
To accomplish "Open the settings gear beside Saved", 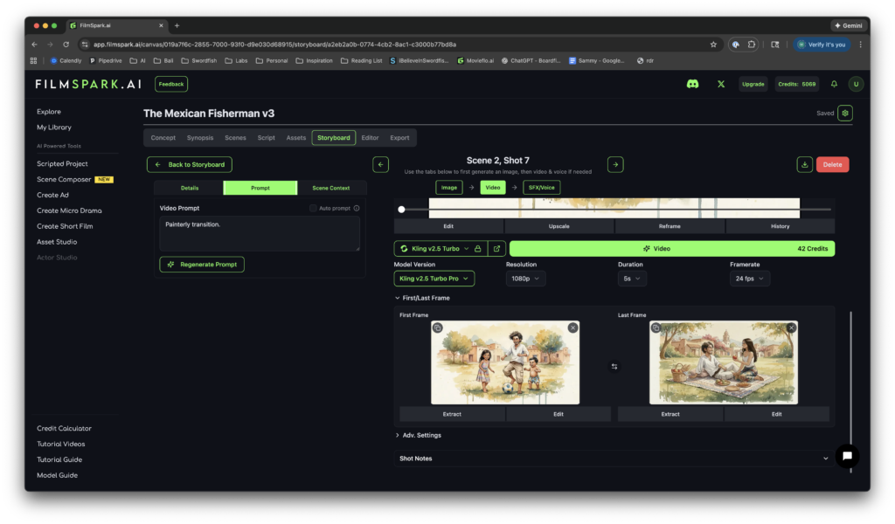I will (x=844, y=113).
